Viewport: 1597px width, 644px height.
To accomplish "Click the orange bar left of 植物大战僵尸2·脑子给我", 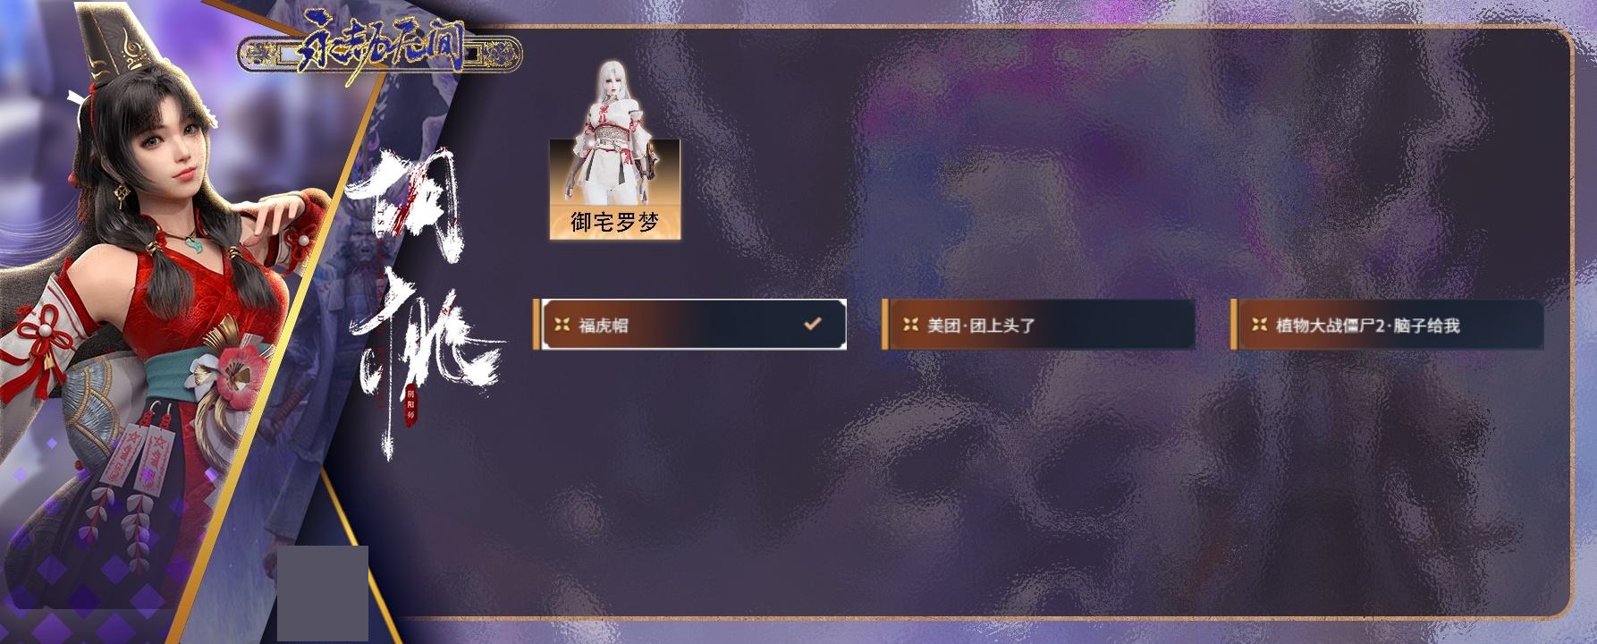I will (x=1234, y=325).
